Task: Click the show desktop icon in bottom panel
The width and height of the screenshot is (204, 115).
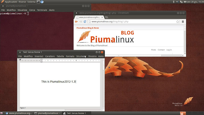Action: (x=2, y=113)
